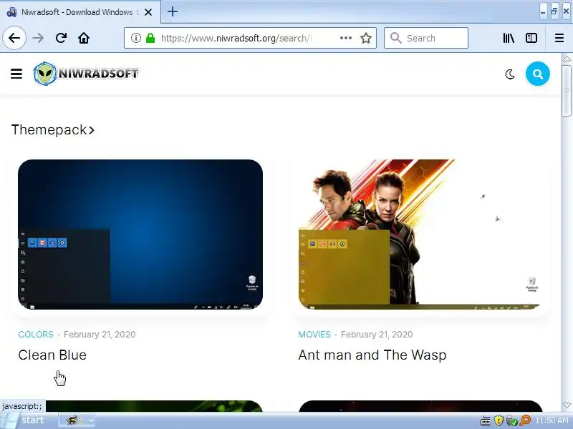Open the Themepack section heading

point(53,130)
